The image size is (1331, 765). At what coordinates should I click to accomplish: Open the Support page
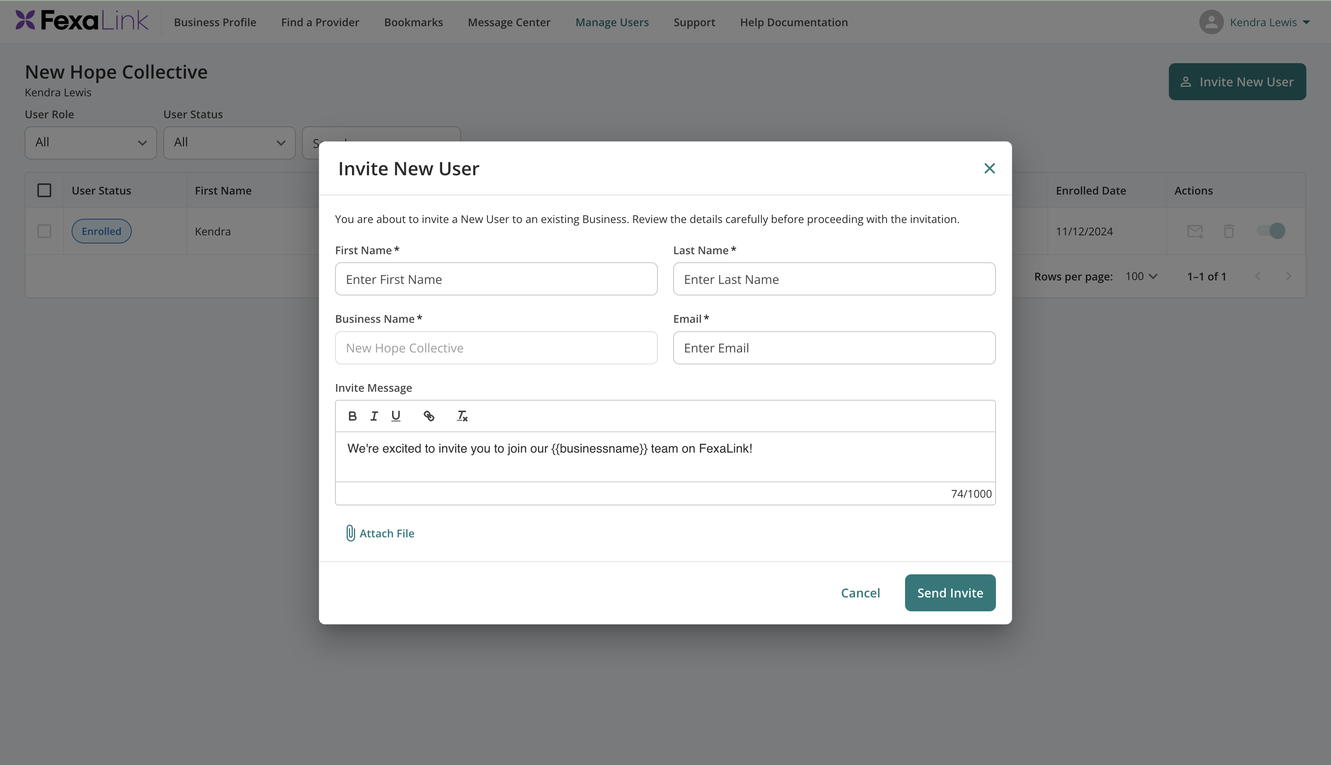click(x=694, y=22)
